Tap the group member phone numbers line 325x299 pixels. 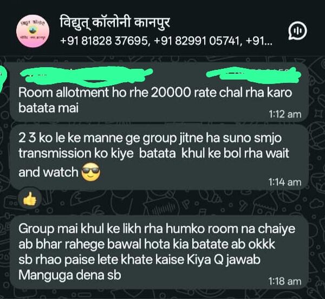[166, 41]
